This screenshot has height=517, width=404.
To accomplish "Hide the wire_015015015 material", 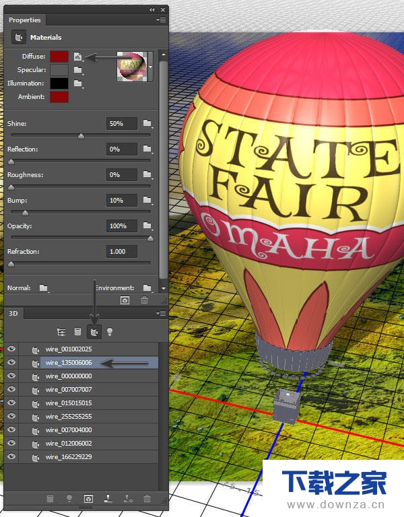I will tap(11, 403).
